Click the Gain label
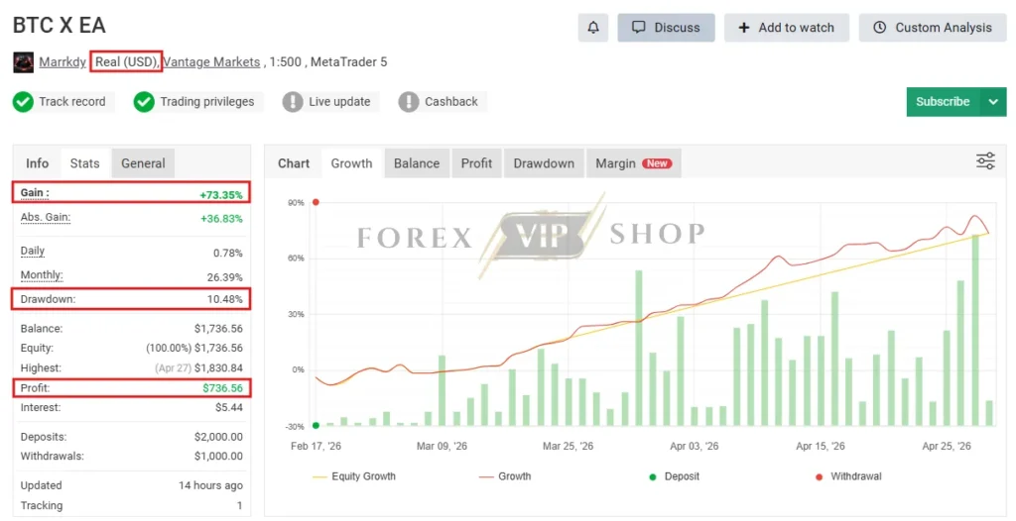 [35, 193]
